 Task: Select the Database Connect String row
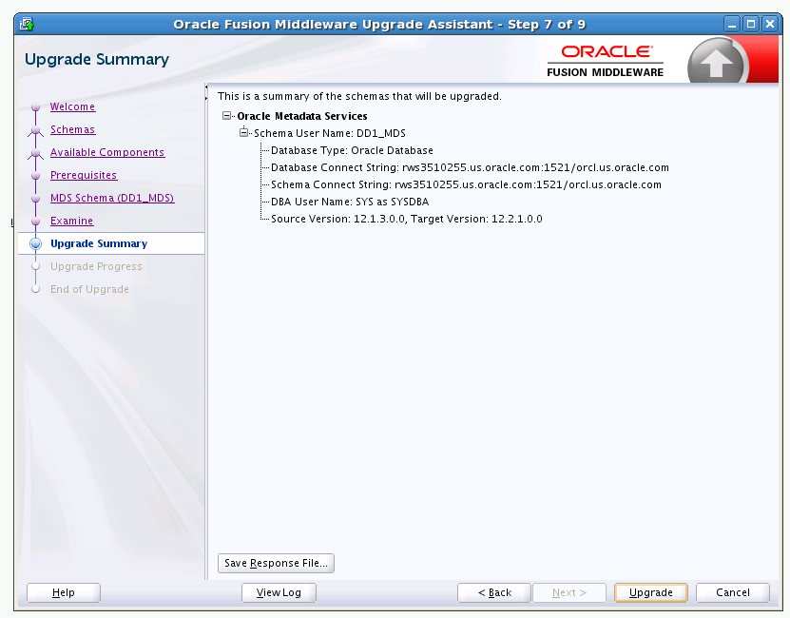tap(470, 167)
